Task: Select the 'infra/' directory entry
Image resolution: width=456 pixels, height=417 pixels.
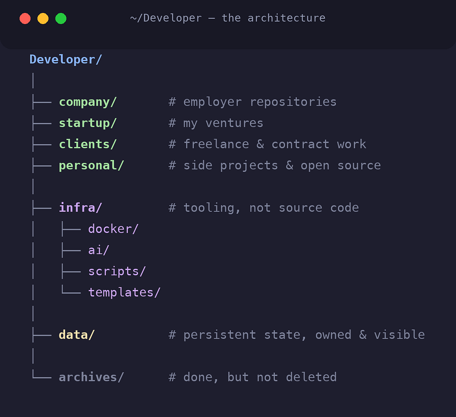Action: click(80, 208)
